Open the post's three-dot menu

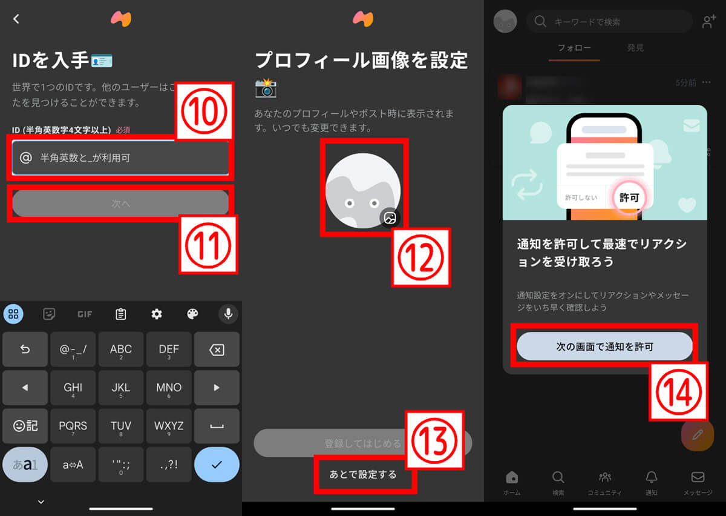(708, 82)
